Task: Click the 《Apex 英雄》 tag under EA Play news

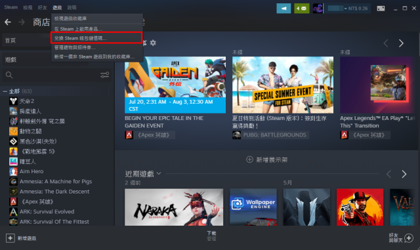Action: [x=365, y=135]
